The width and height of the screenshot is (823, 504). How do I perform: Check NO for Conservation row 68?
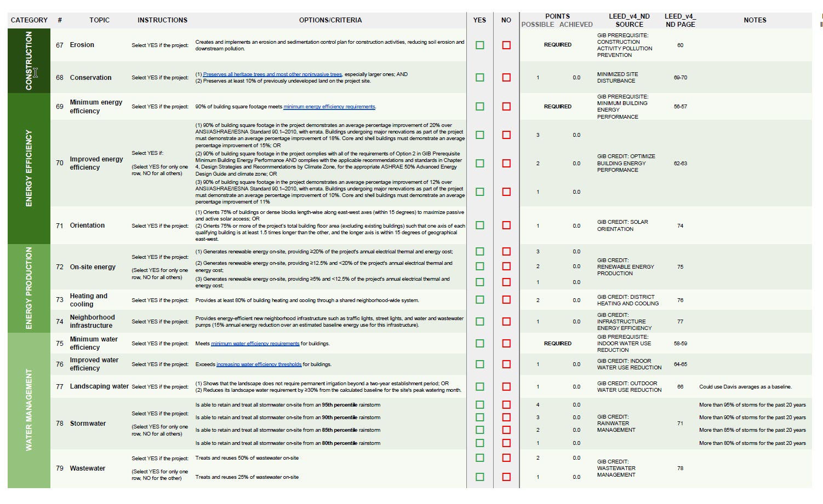[506, 78]
